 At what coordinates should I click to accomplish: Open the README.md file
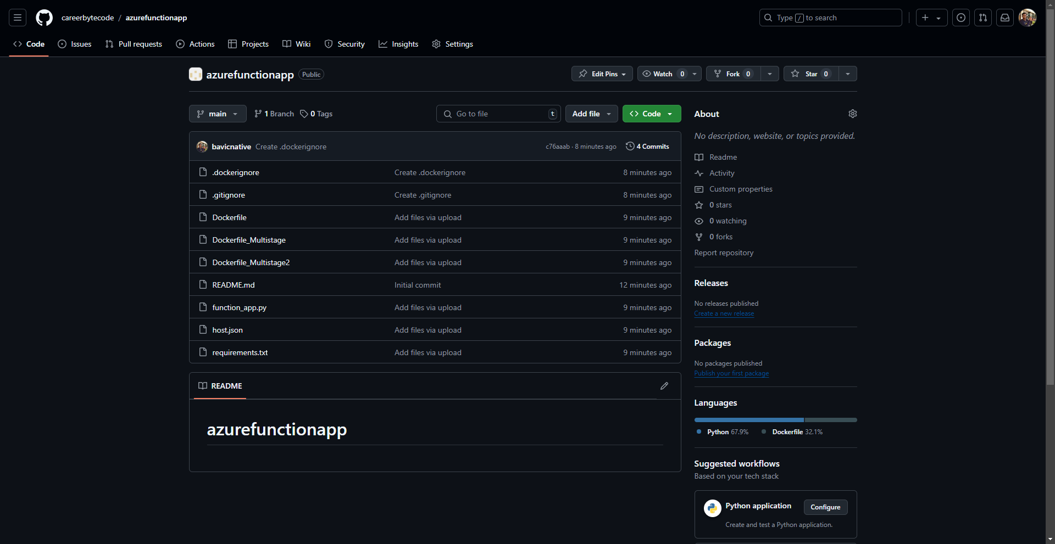234,285
